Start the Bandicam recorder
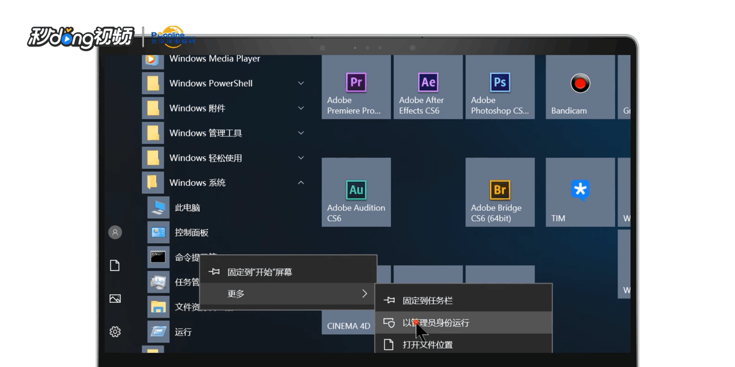The image size is (735, 367). 579,86
